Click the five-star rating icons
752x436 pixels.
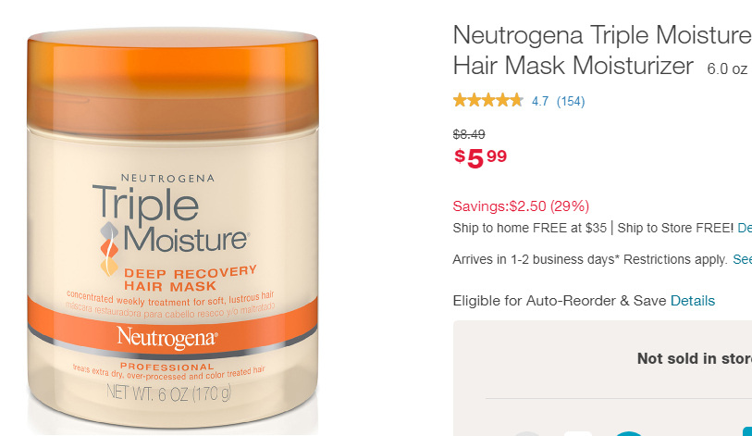(487, 100)
